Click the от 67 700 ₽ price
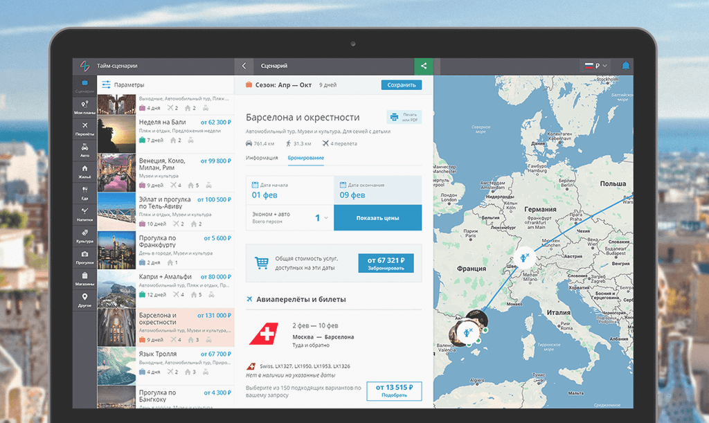The image size is (709, 423). click(x=216, y=354)
